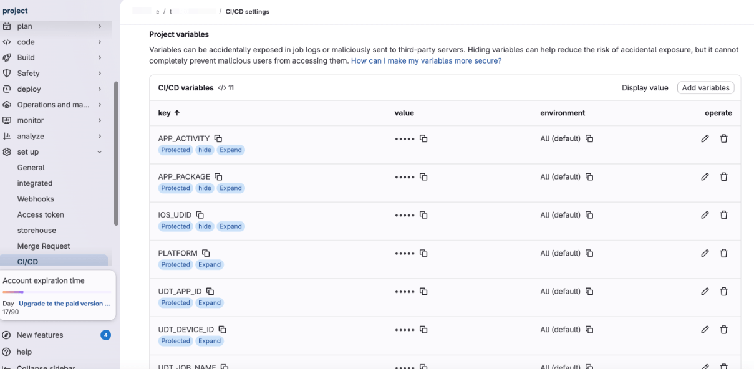Click pencil icon for UDT_DEVICE_ID
The height and width of the screenshot is (369, 754).
(x=705, y=330)
